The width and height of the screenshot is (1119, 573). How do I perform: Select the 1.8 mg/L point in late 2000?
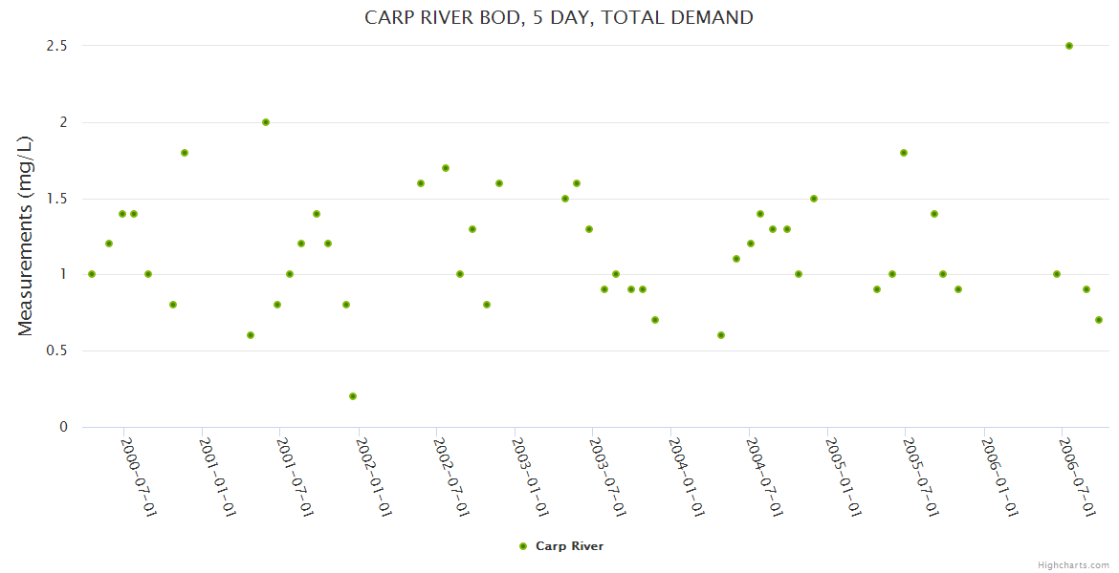(185, 153)
